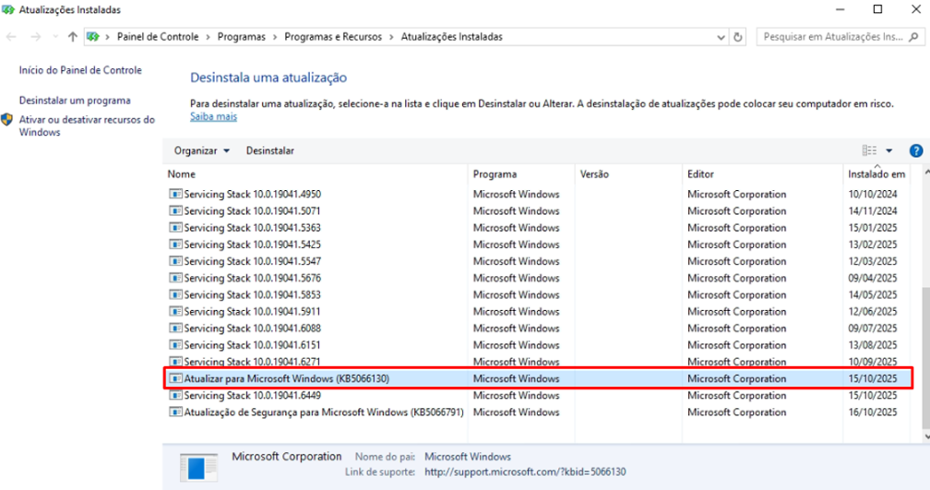
Task: Click the change view layout icon
Action: tap(869, 150)
